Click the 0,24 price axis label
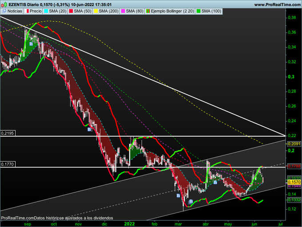Viewport: 302px width, 227px height. point(292,121)
